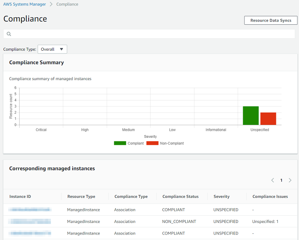The height and width of the screenshot is (240, 299).
Task: Open the first instance ID link
Action: pyautogui.click(x=30, y=210)
